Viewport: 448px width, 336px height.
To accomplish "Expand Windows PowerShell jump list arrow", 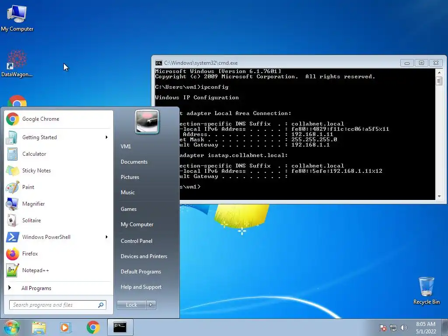I will pos(107,237).
